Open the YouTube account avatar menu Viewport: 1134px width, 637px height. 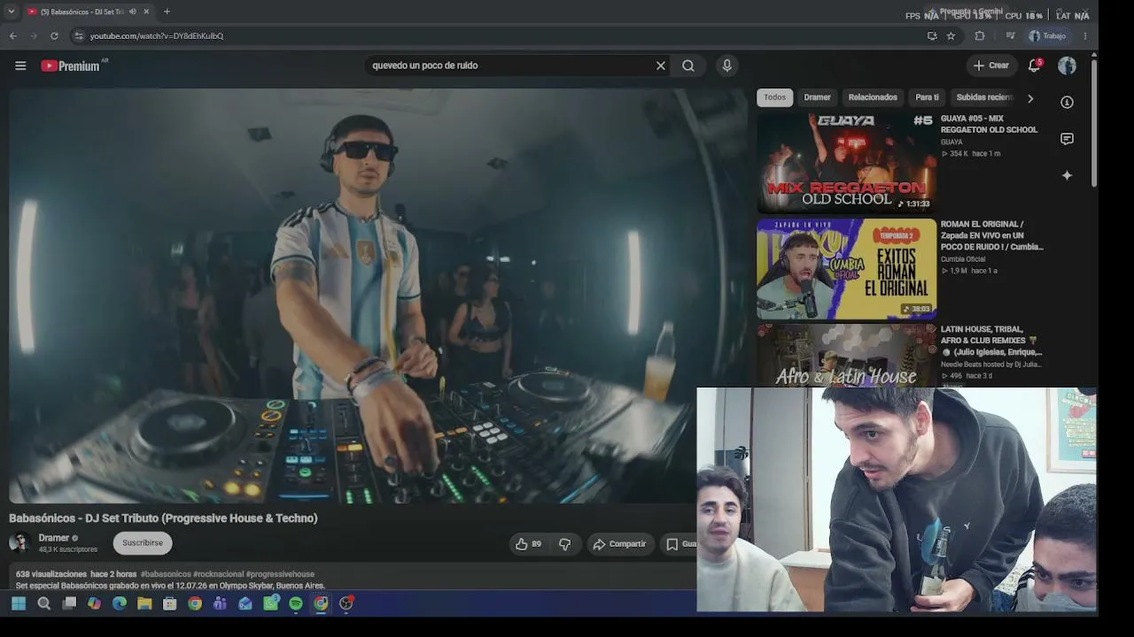point(1067,65)
